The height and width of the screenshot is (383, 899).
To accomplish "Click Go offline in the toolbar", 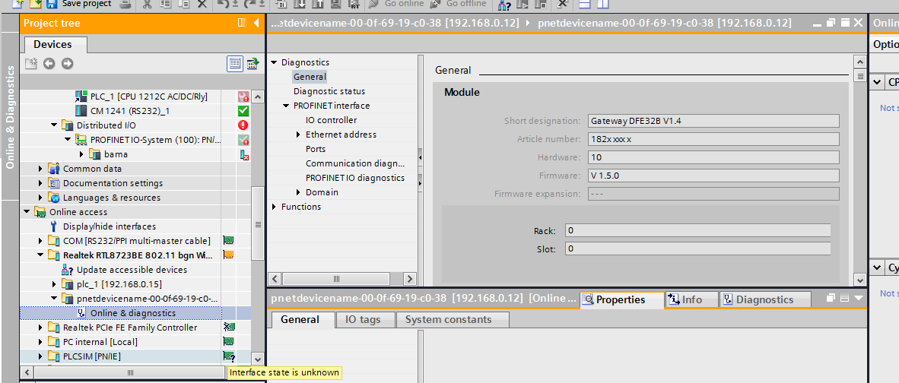I will pyautogui.click(x=459, y=4).
